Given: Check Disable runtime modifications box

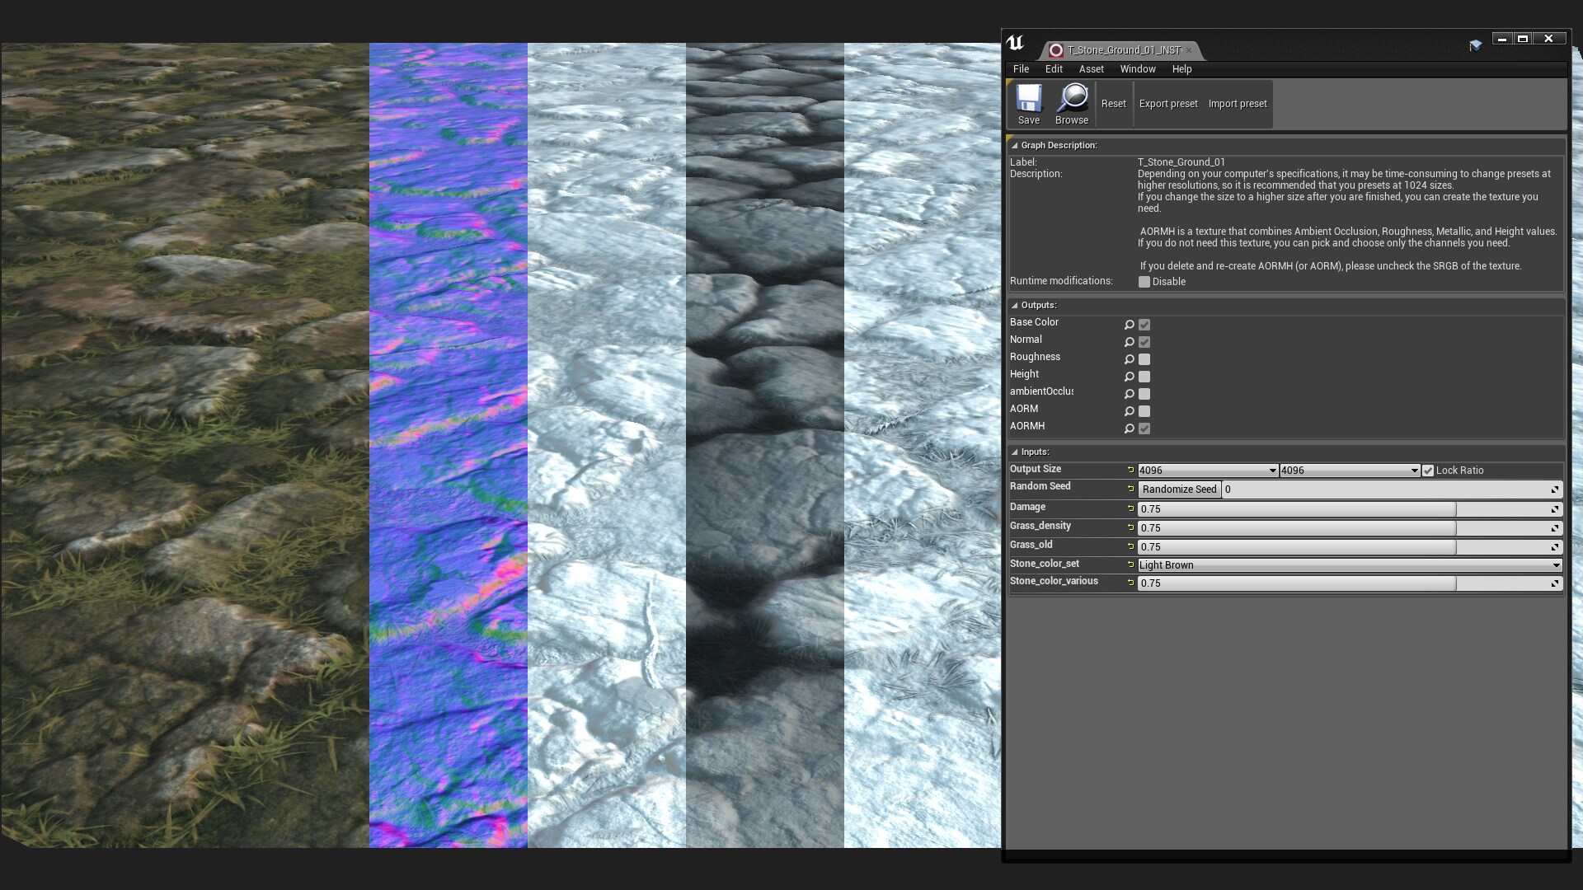Looking at the screenshot, I should (x=1144, y=282).
